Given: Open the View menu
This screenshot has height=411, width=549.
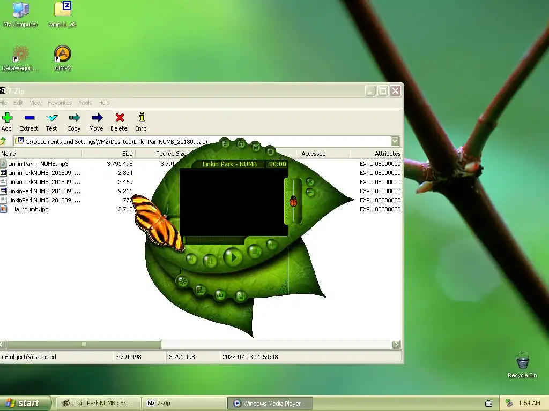Looking at the screenshot, I should [35, 103].
